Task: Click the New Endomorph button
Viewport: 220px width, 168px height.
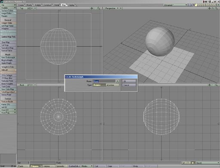Action: 8,57
